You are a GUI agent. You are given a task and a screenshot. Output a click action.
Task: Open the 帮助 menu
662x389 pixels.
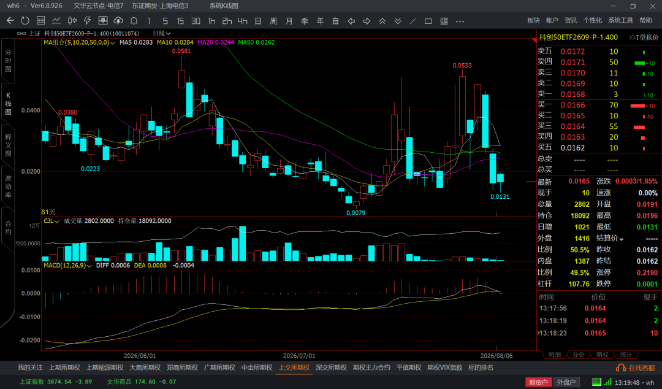pos(645,20)
